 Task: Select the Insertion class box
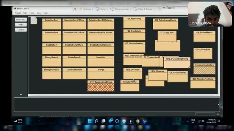[101, 61]
